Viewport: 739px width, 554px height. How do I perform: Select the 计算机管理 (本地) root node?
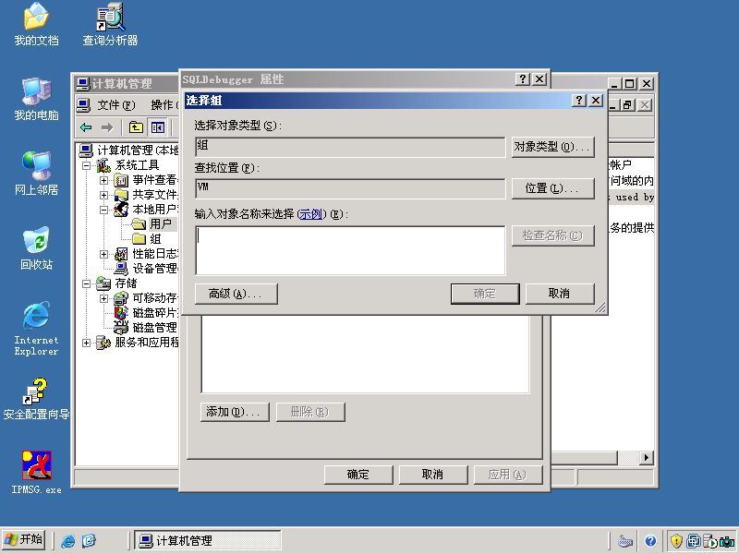[137, 151]
